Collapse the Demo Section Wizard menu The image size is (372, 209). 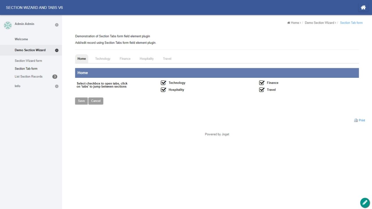57,50
